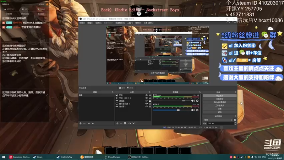The image size is (284, 160).
Task: Open the 桌面音频 audio settings gear
Action: click(x=197, y=110)
